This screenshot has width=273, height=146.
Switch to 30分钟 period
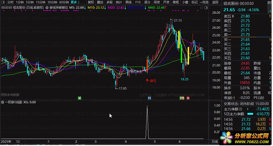[52, 2]
